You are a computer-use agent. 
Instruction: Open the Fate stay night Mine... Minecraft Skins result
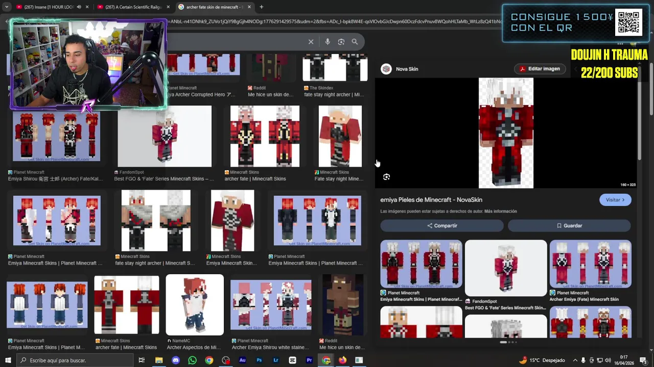point(340,137)
